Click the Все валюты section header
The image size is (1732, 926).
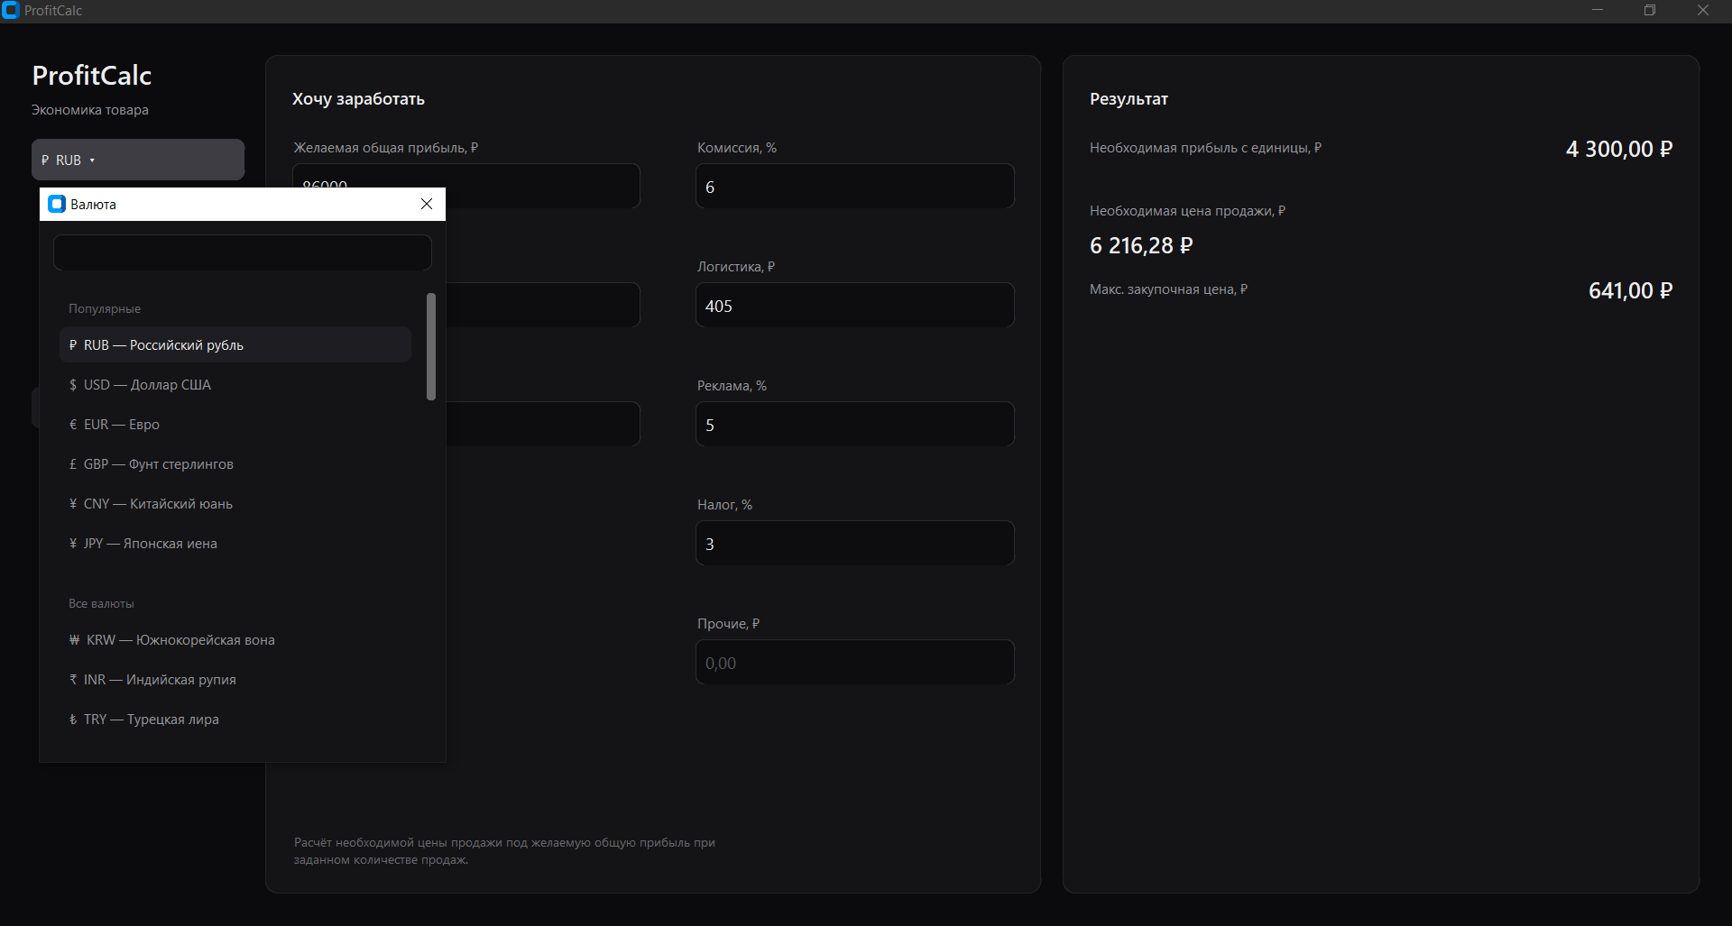[x=101, y=603]
